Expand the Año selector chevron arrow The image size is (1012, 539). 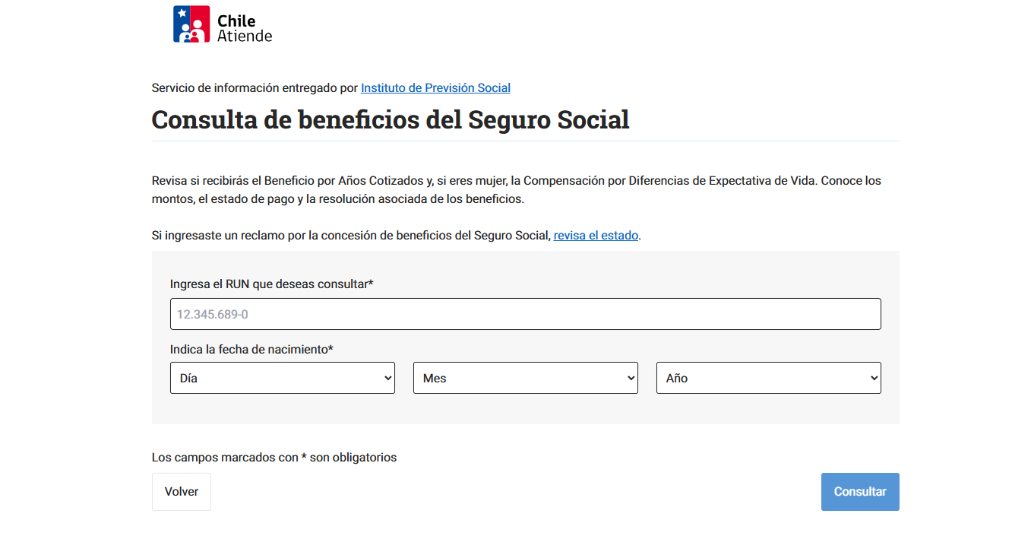872,378
